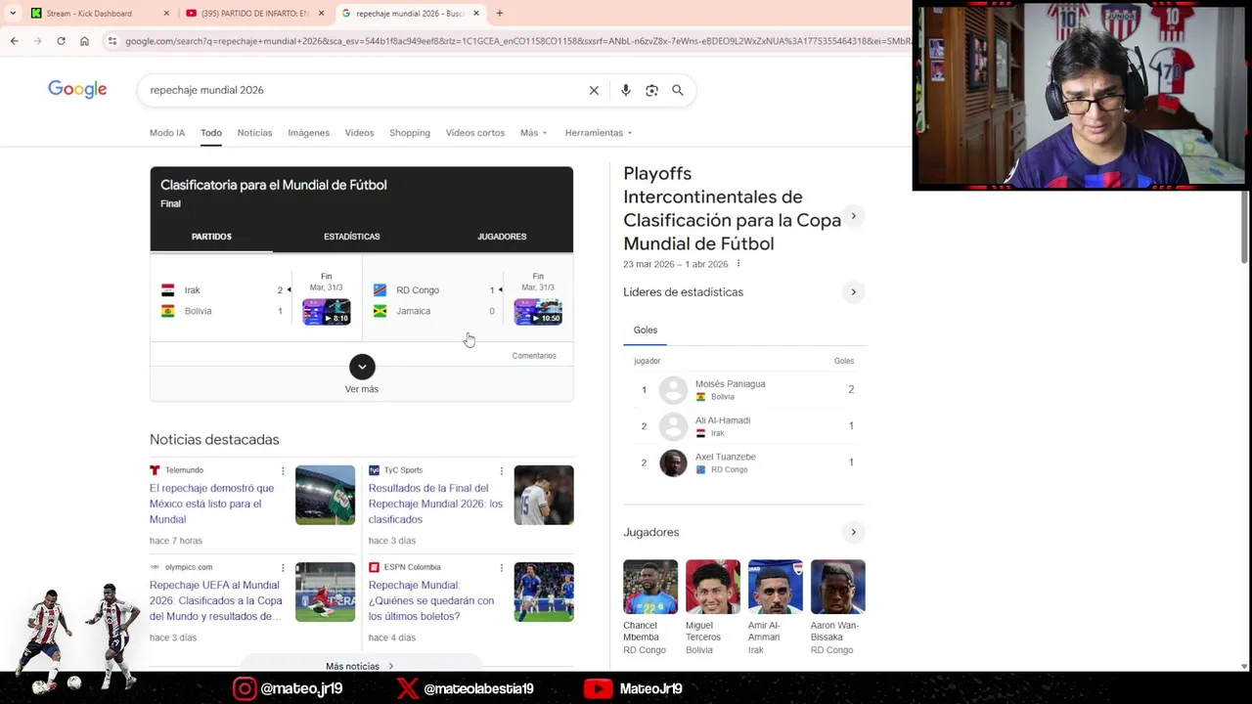Viewport: 1252px width, 704px height.
Task: Play Irak vs Bolivia highlights video
Action: coord(327,312)
